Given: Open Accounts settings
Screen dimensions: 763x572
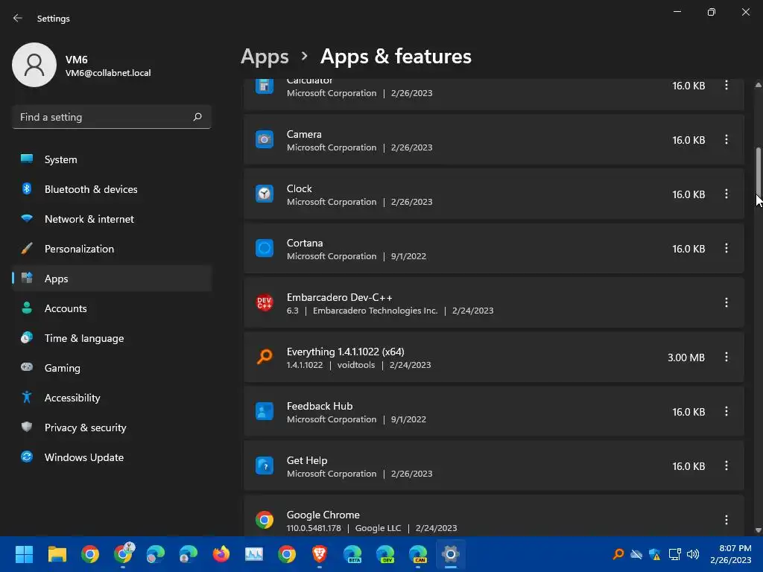Looking at the screenshot, I should (112, 308).
